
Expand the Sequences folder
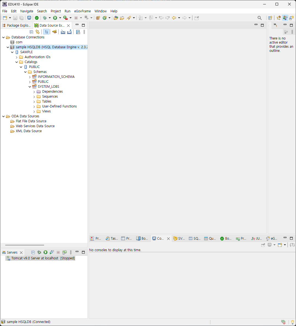34,97
